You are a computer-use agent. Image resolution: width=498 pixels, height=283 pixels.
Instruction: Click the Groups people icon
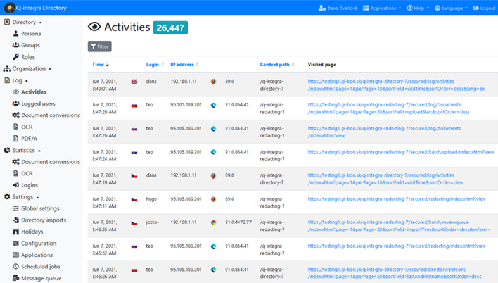pyautogui.click(x=16, y=45)
